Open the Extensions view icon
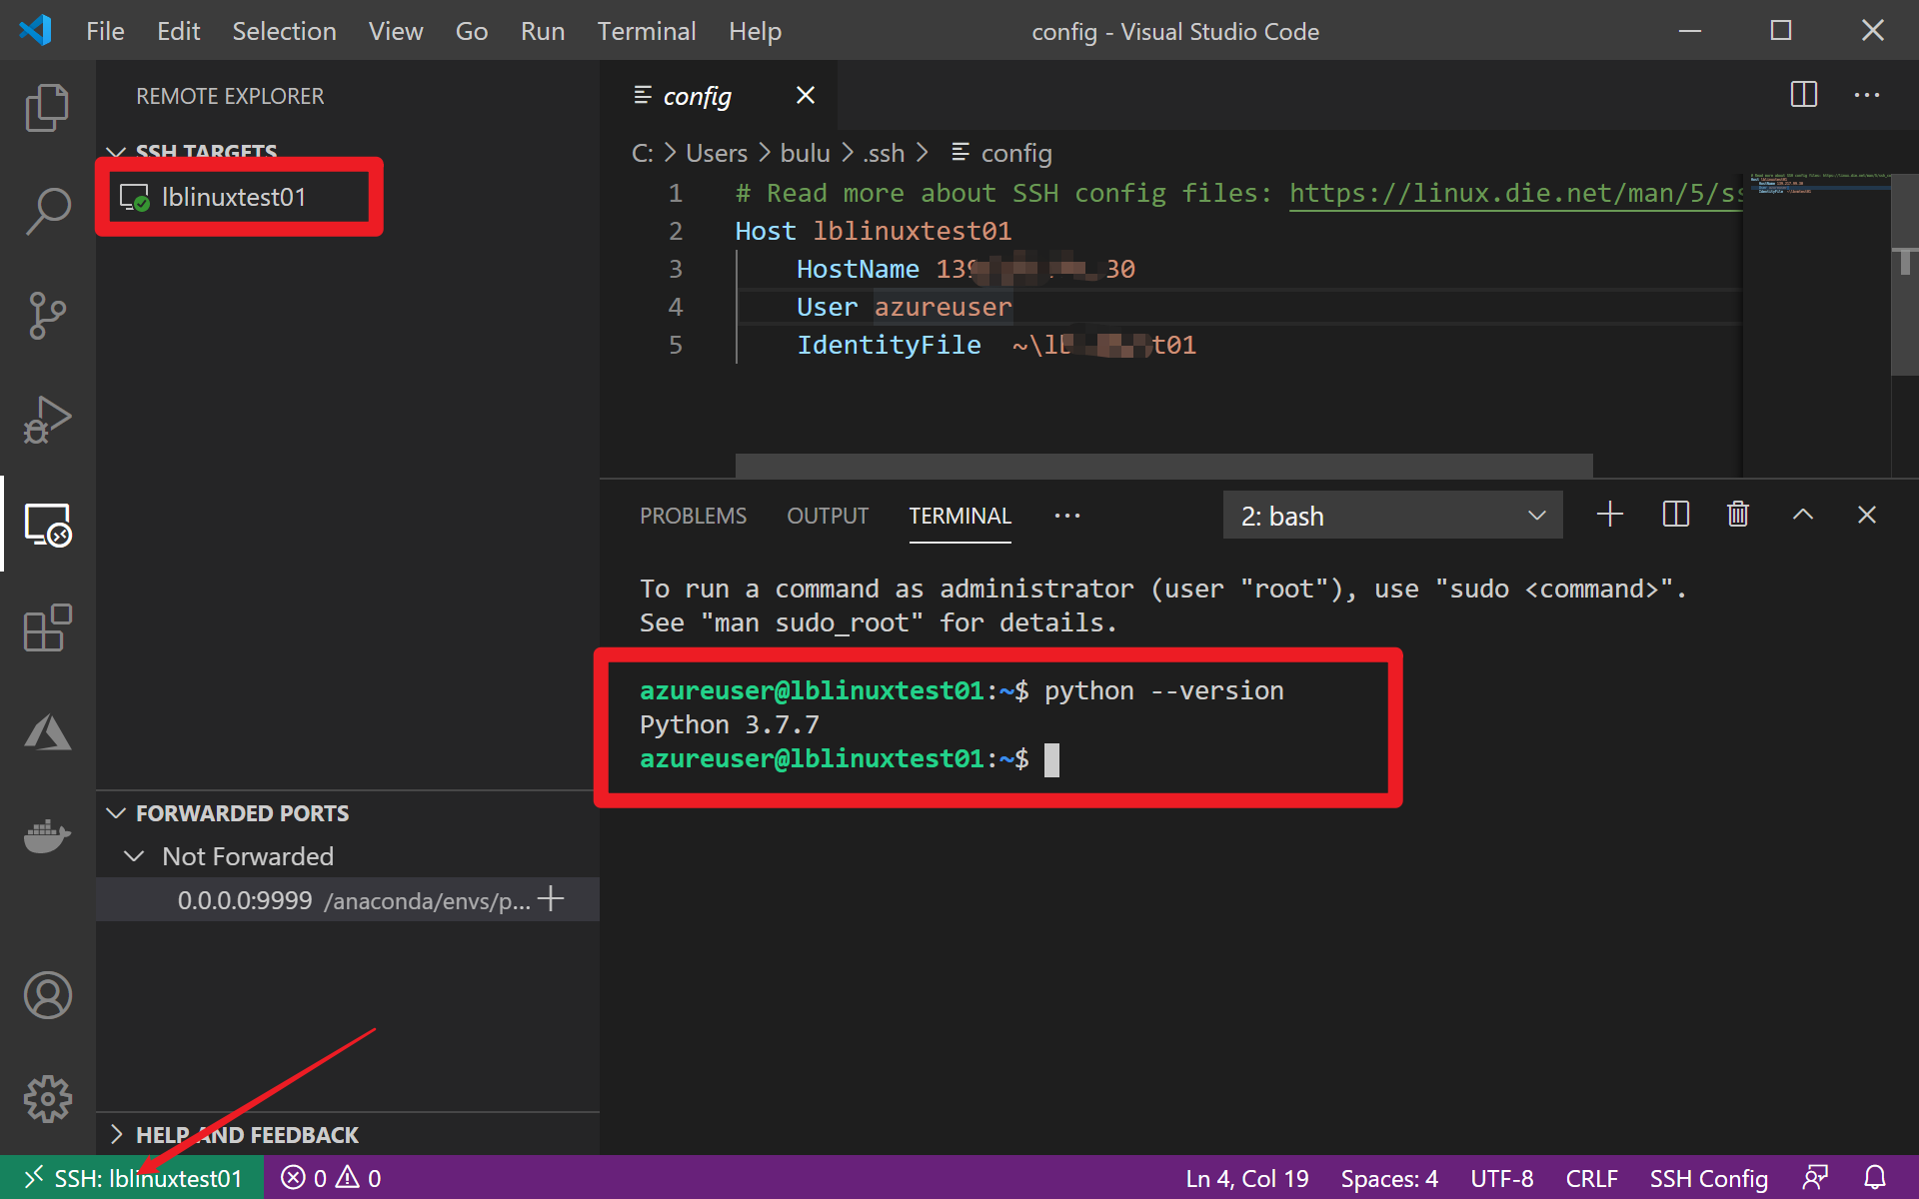 [x=47, y=628]
